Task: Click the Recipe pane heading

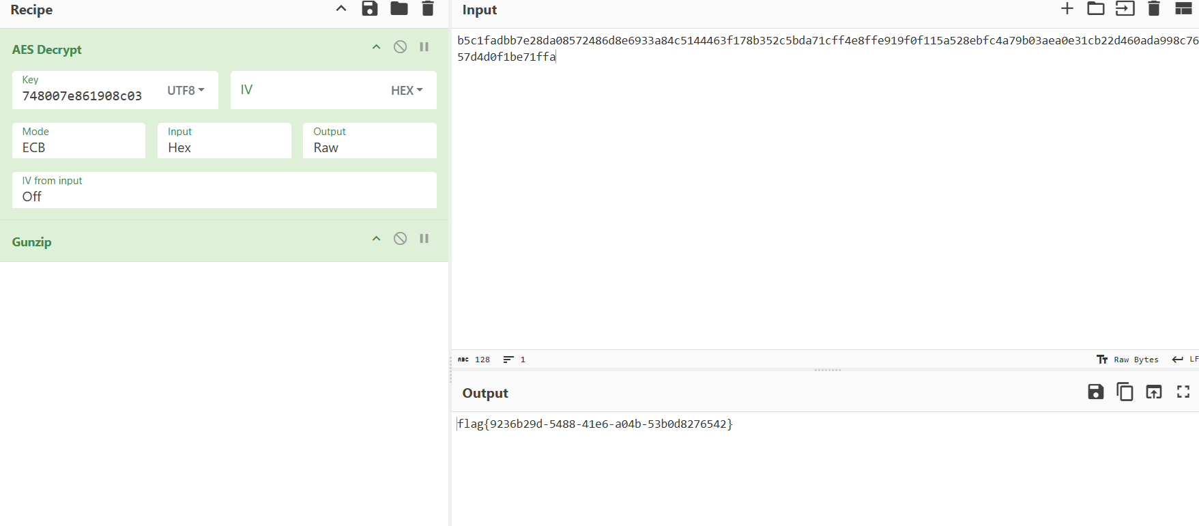Action: [x=31, y=10]
